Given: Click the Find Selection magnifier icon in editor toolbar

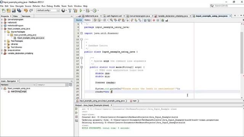Looking at the screenshot, I should click(x=111, y=20).
